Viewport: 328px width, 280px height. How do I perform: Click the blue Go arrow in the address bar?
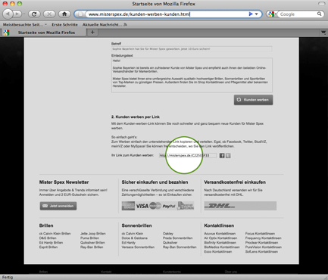pos(251,14)
